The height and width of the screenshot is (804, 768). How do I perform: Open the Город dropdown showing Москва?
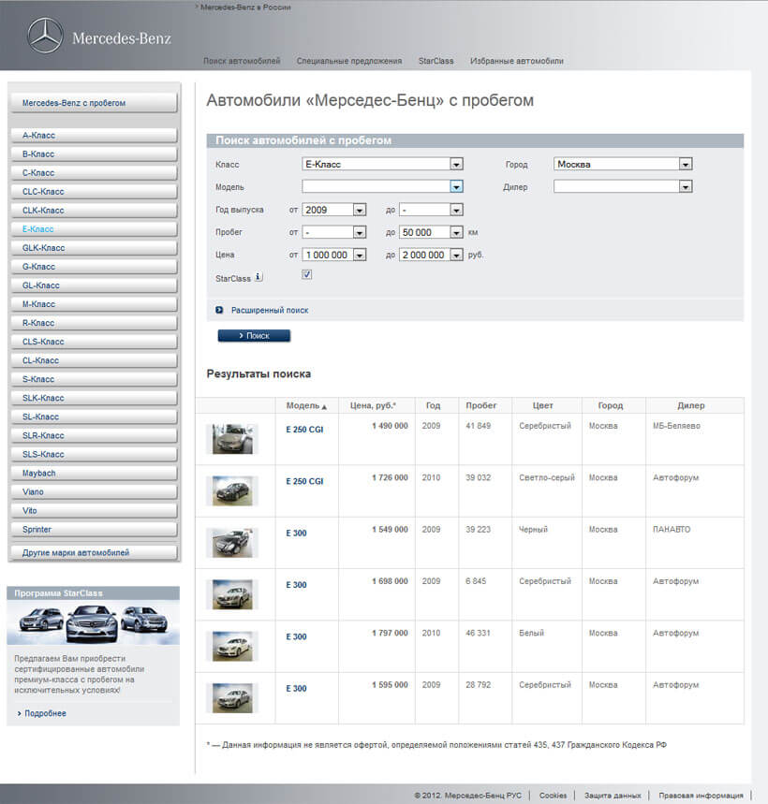point(623,164)
